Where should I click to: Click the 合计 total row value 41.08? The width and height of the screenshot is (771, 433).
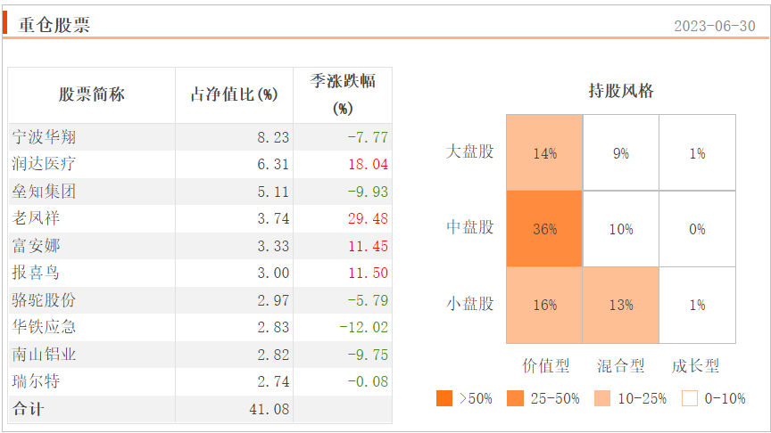click(x=269, y=409)
